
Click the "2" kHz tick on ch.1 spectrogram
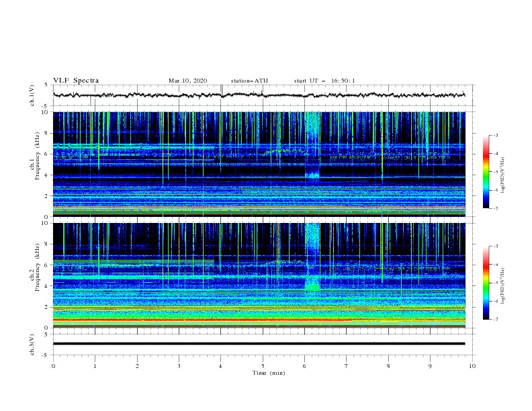(47, 196)
